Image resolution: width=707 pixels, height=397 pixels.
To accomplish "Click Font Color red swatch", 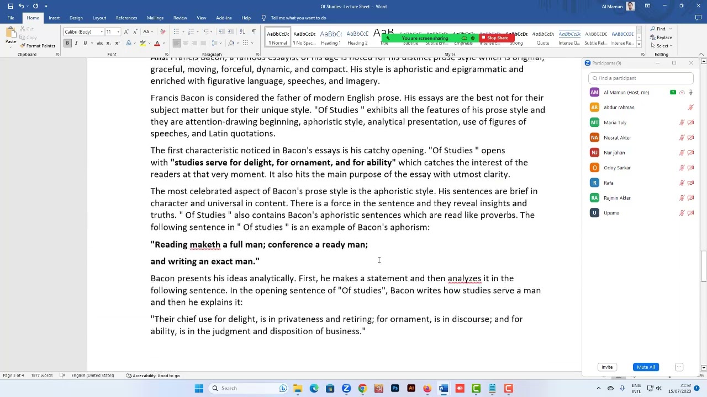I will click(x=157, y=43).
